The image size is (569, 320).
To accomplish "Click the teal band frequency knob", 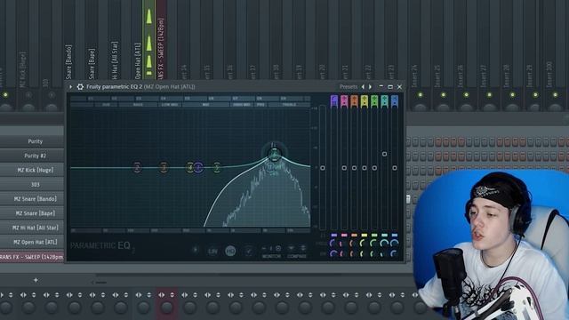I will [384, 244].
